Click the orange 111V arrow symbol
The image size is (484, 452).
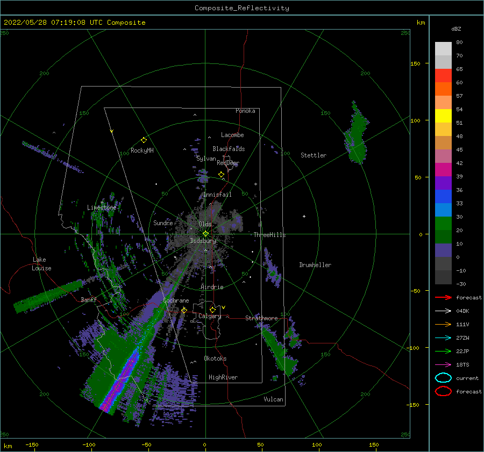pos(443,324)
